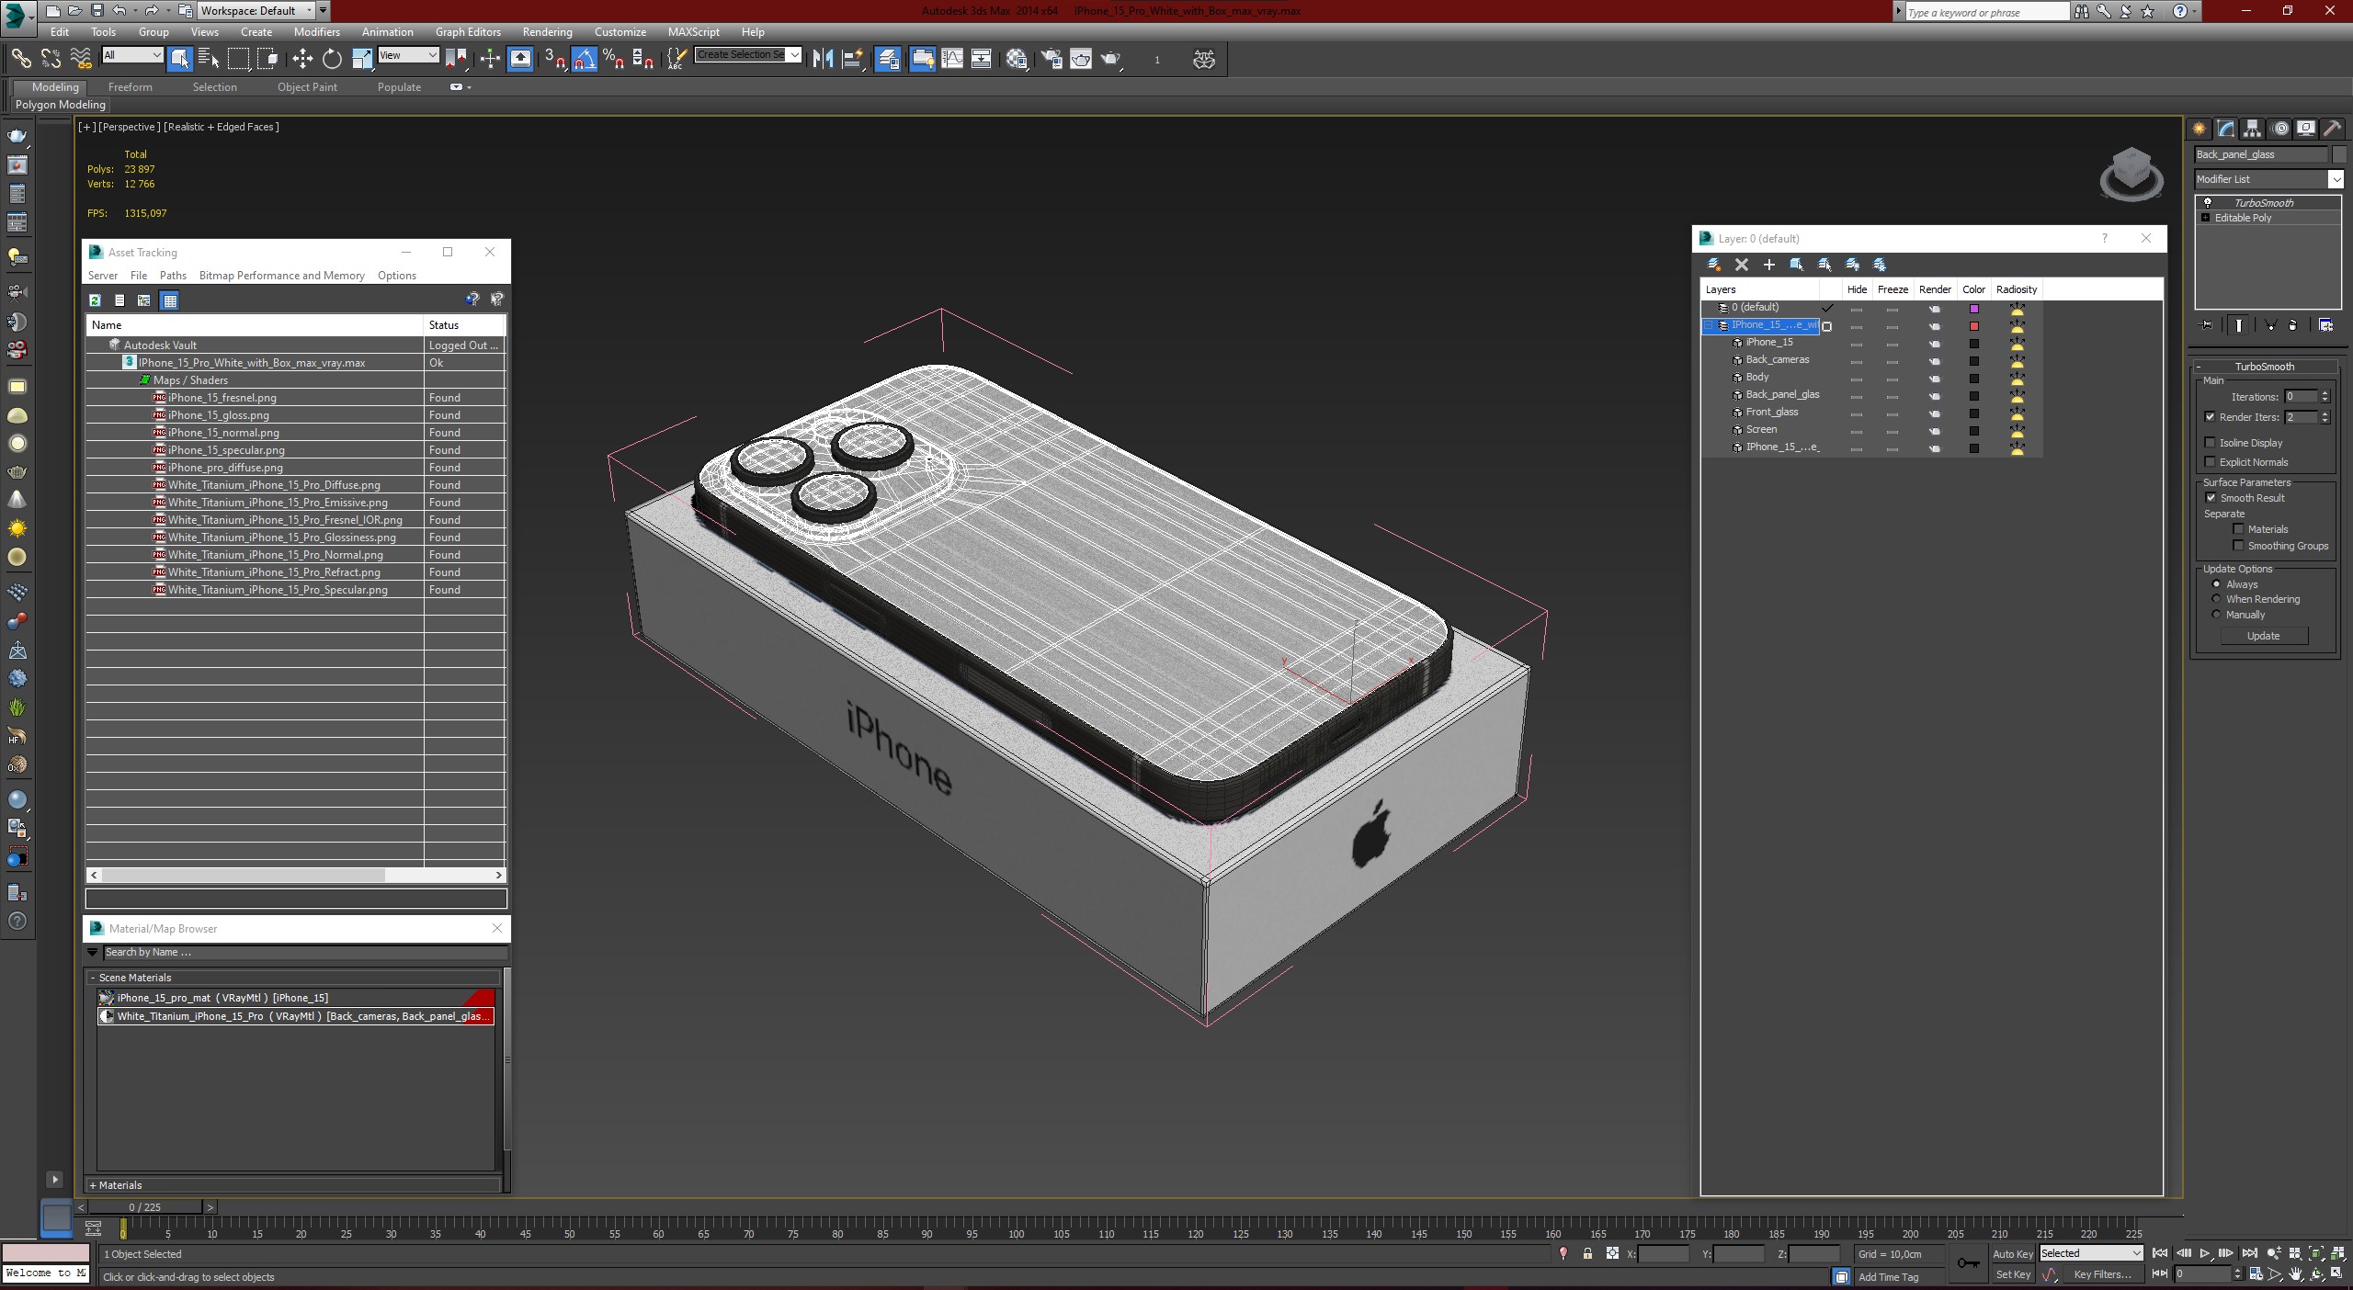Select the Always update option
The height and width of the screenshot is (1290, 2353).
2216,584
